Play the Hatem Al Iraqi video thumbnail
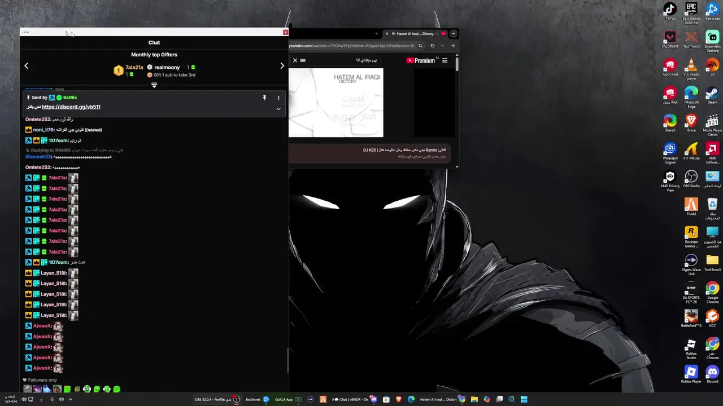Image resolution: width=723 pixels, height=406 pixels. tap(336, 103)
